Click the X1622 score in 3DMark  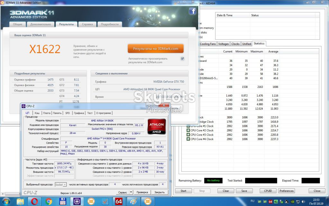pos(45,49)
